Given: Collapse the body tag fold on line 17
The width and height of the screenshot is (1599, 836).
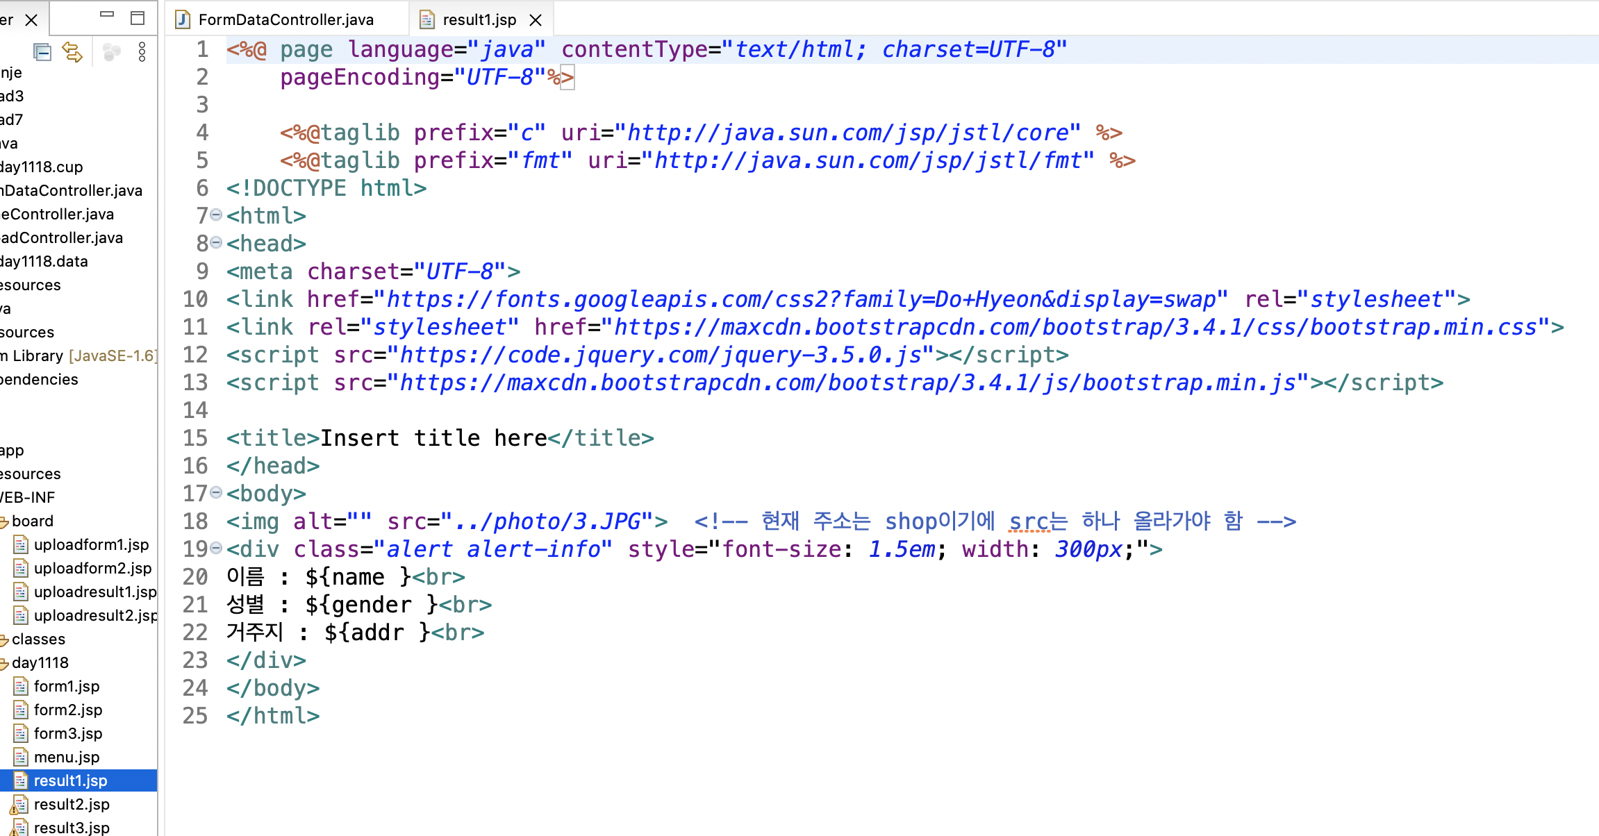Looking at the screenshot, I should pyautogui.click(x=216, y=493).
